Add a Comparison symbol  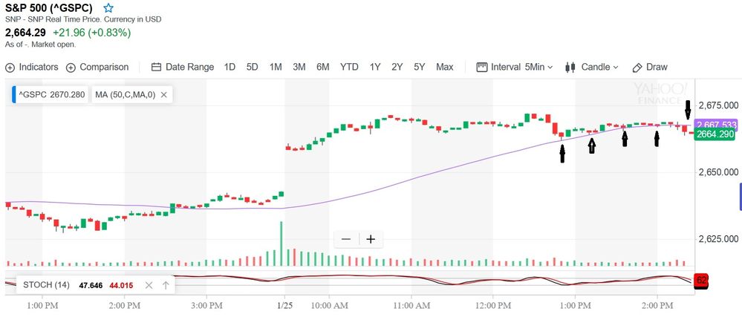click(97, 67)
